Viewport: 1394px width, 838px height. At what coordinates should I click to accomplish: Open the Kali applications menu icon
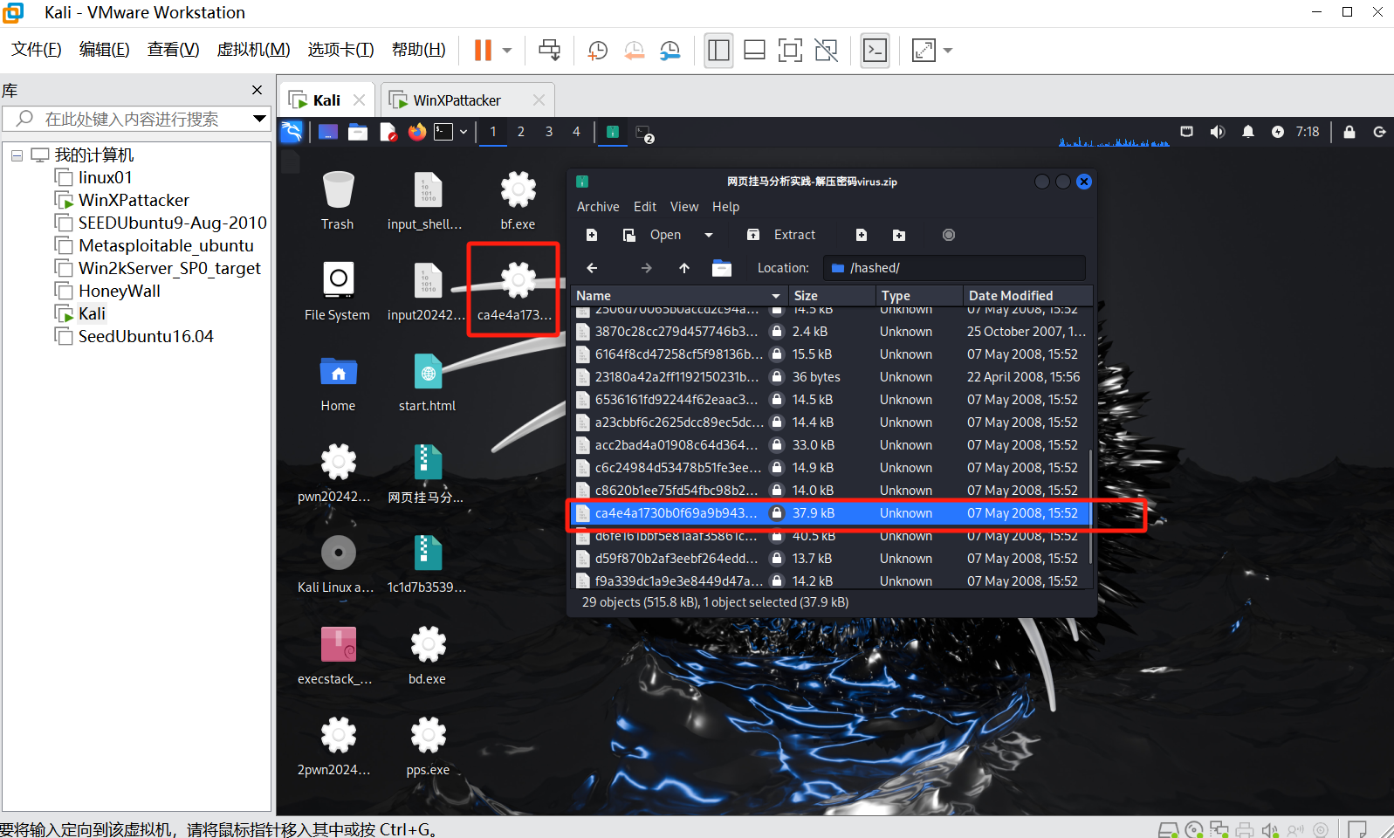pyautogui.click(x=292, y=132)
